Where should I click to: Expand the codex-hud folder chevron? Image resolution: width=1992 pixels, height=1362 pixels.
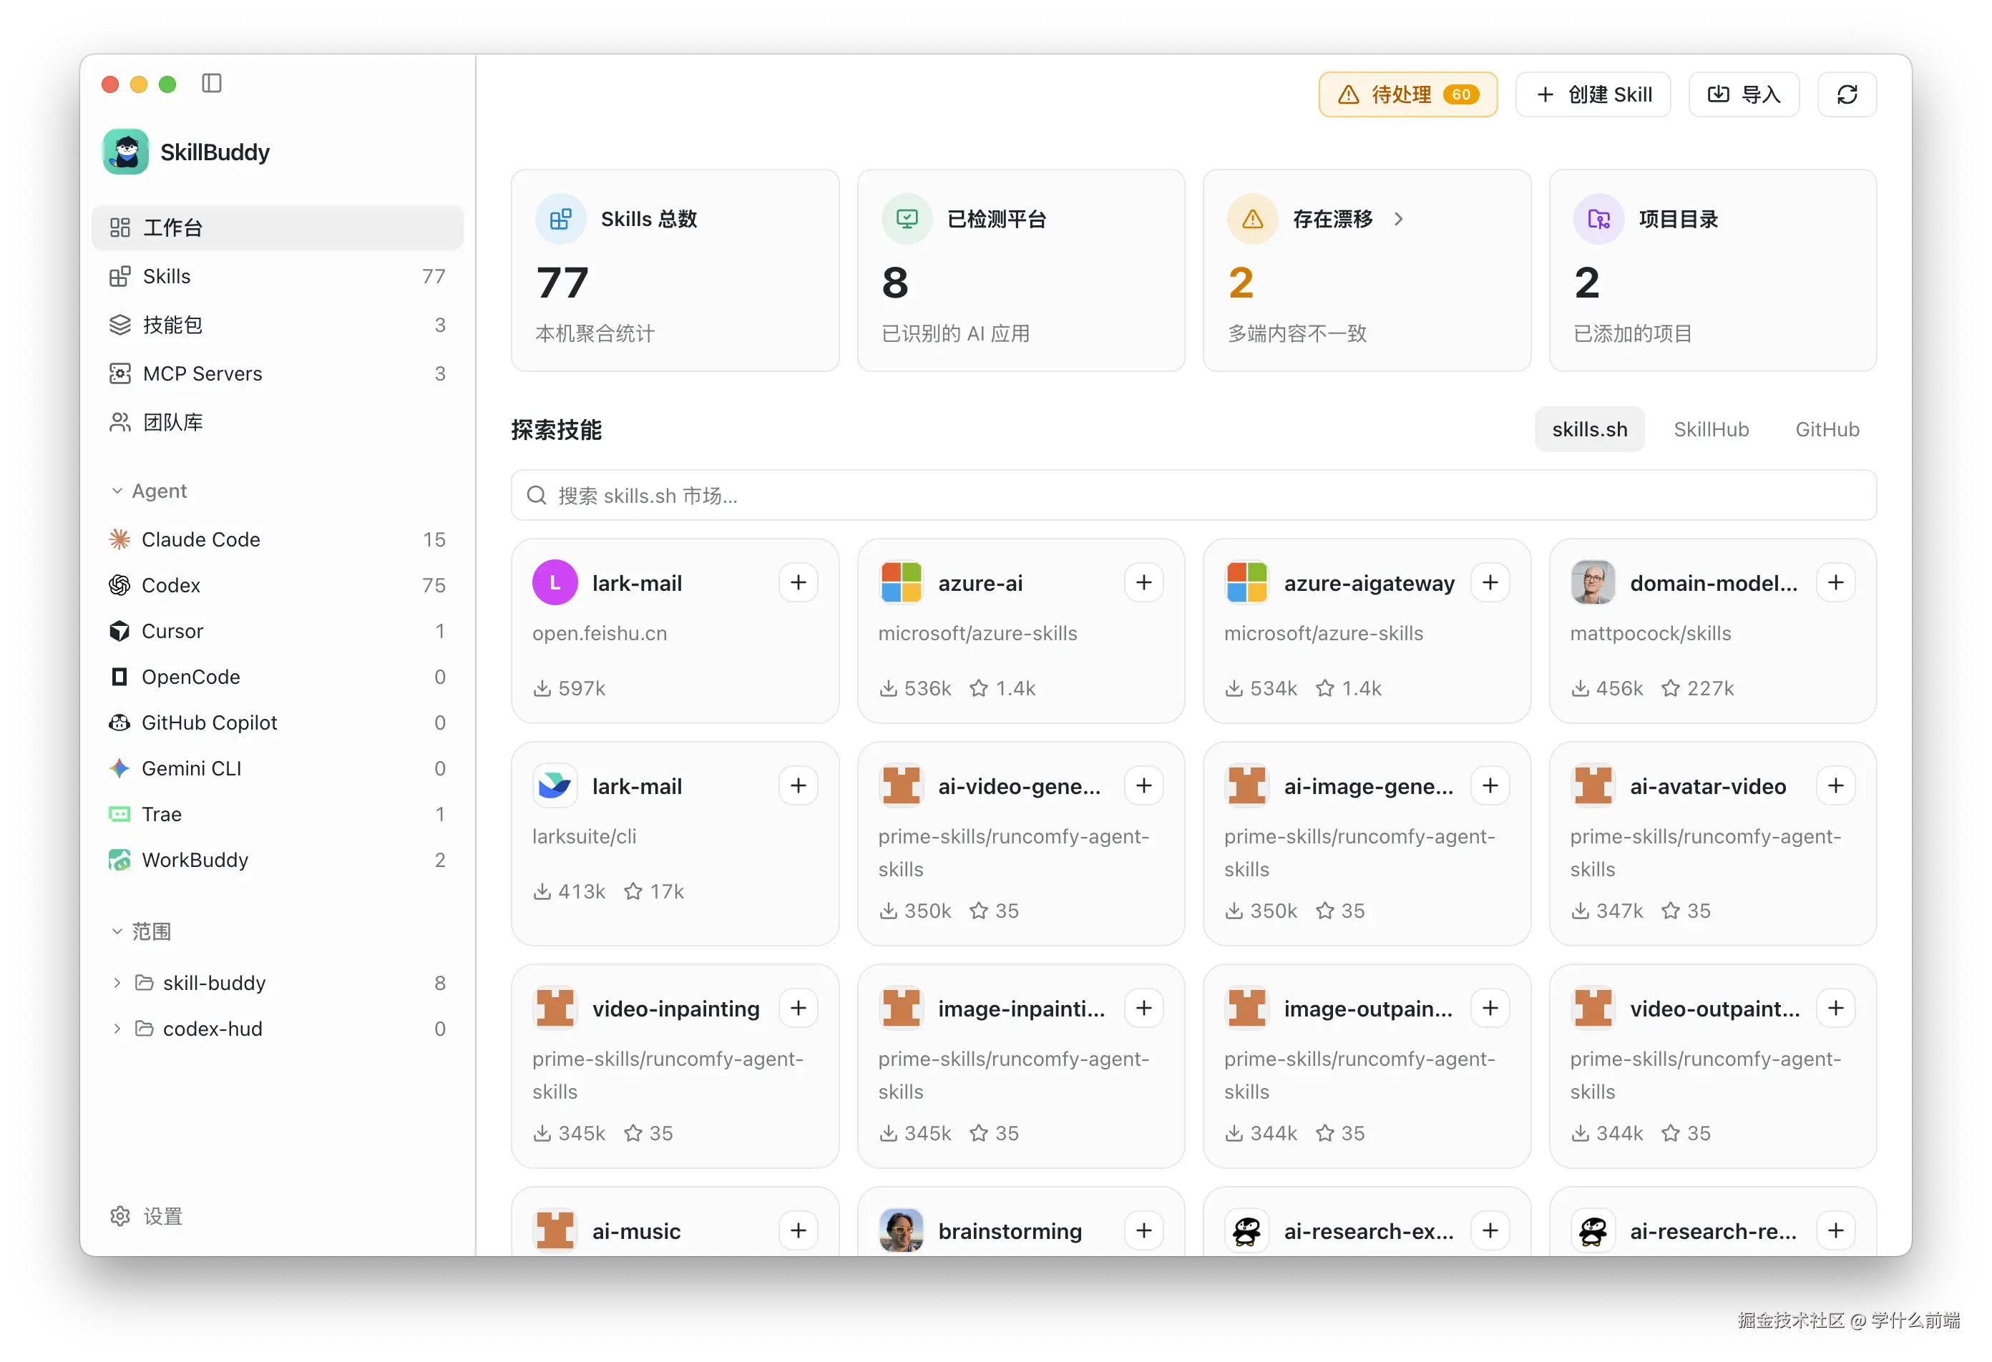[x=117, y=1029]
